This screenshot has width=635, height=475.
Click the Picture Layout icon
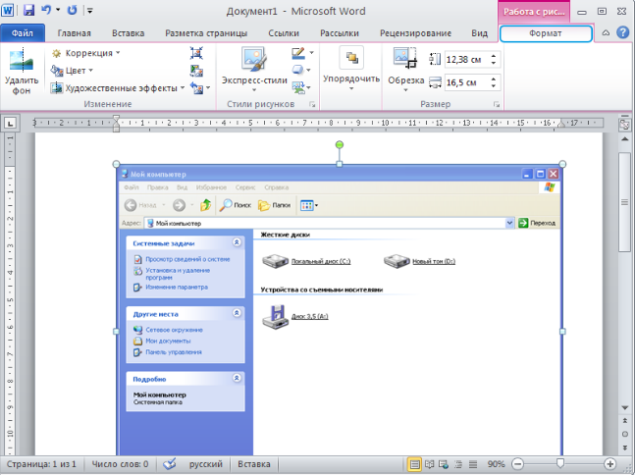pos(298,87)
